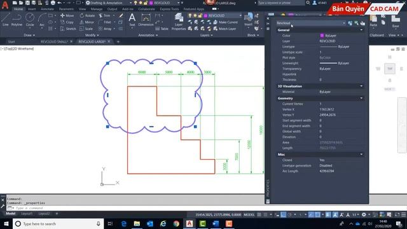Screen dimensions: 407x229
Task: Open the Express Tools ribbon tab
Action: coord(169,9)
